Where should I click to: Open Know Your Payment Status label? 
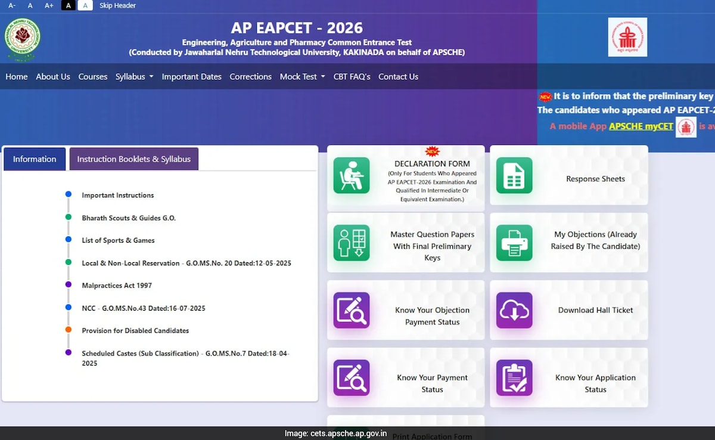[x=433, y=383]
